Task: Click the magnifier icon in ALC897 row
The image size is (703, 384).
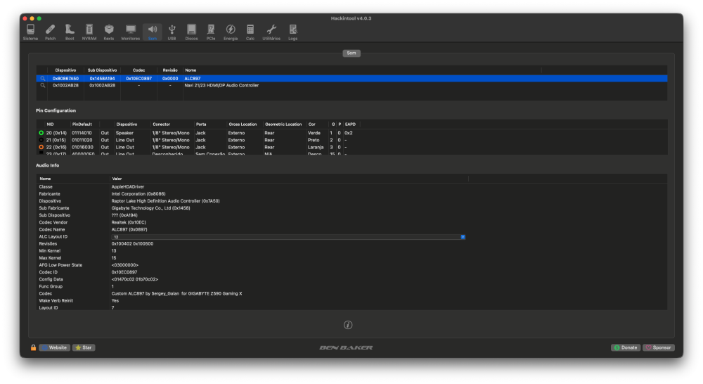Action: (x=43, y=79)
